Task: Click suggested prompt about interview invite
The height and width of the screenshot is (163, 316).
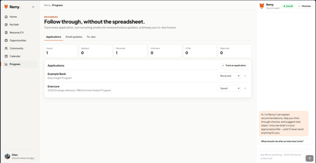Action: pyautogui.click(x=286, y=141)
